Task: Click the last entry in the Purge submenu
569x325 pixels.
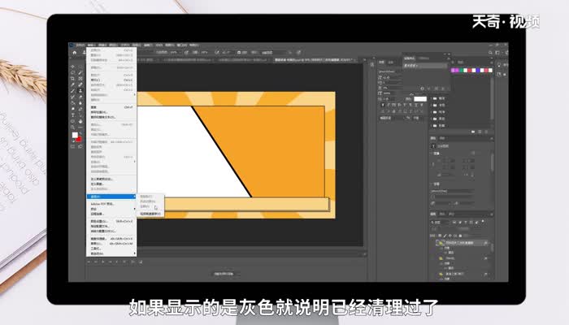Action: [151, 213]
